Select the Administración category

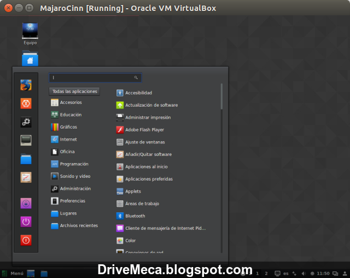point(71,188)
